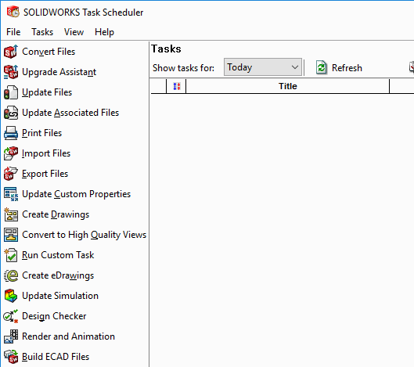Click the Refresh button text

point(347,68)
